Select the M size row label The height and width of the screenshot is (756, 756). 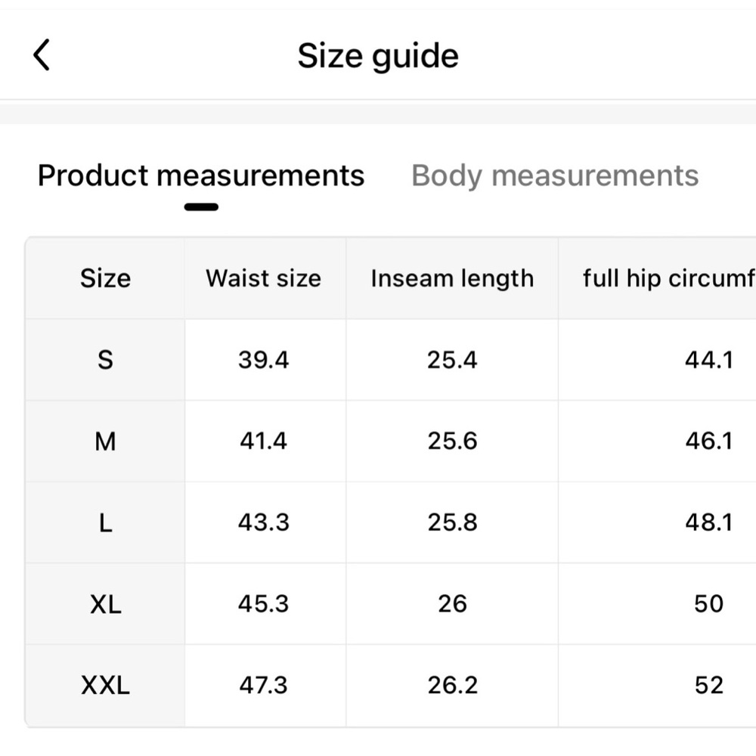[105, 442]
